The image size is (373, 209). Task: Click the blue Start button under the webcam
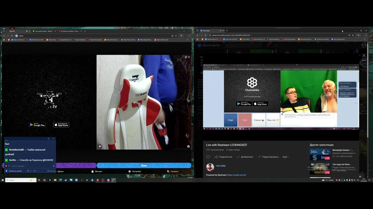pyautogui.click(x=144, y=165)
